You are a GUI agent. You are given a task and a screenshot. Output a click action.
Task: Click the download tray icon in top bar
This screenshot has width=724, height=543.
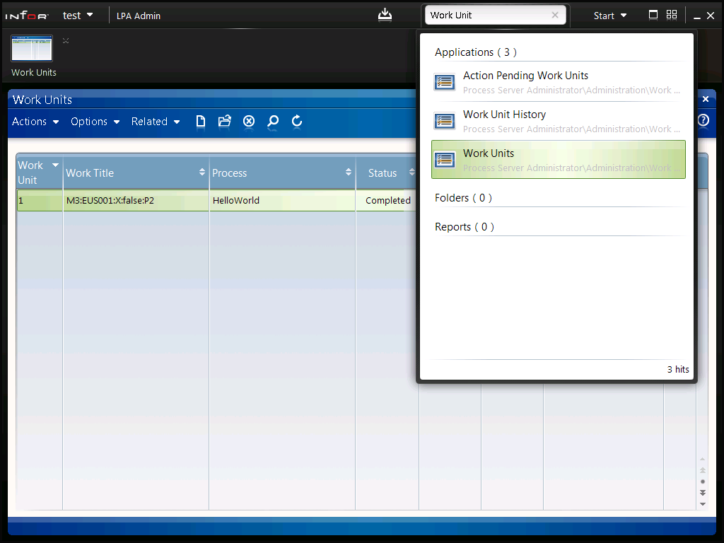pos(385,15)
